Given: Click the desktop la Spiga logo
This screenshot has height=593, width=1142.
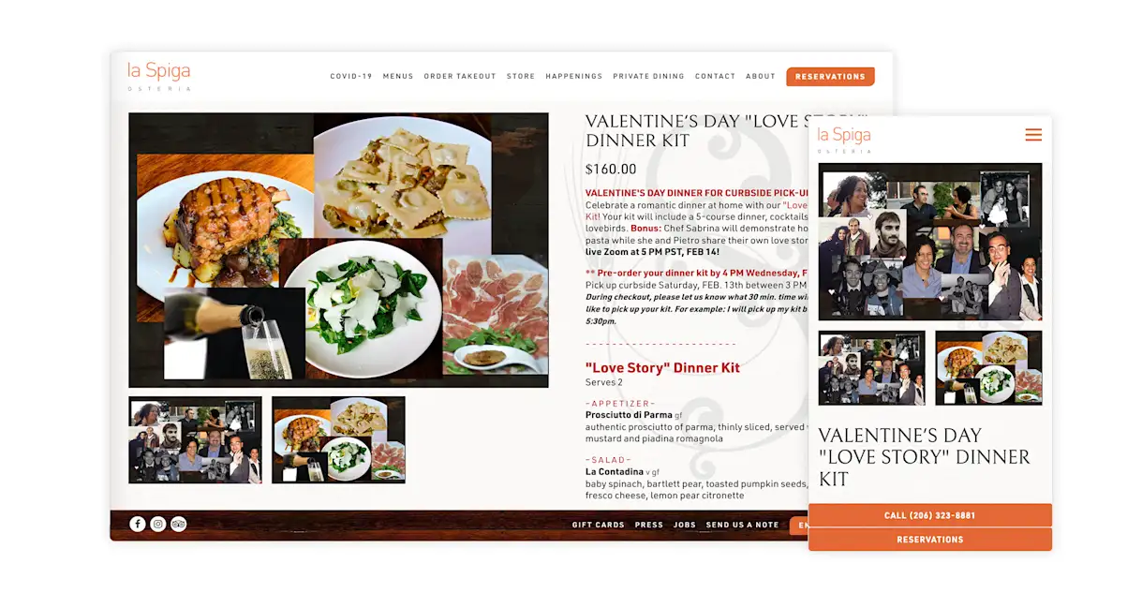Looking at the screenshot, I should [159, 76].
